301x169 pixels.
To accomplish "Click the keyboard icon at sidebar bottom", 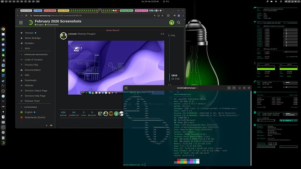I will 51,125.
